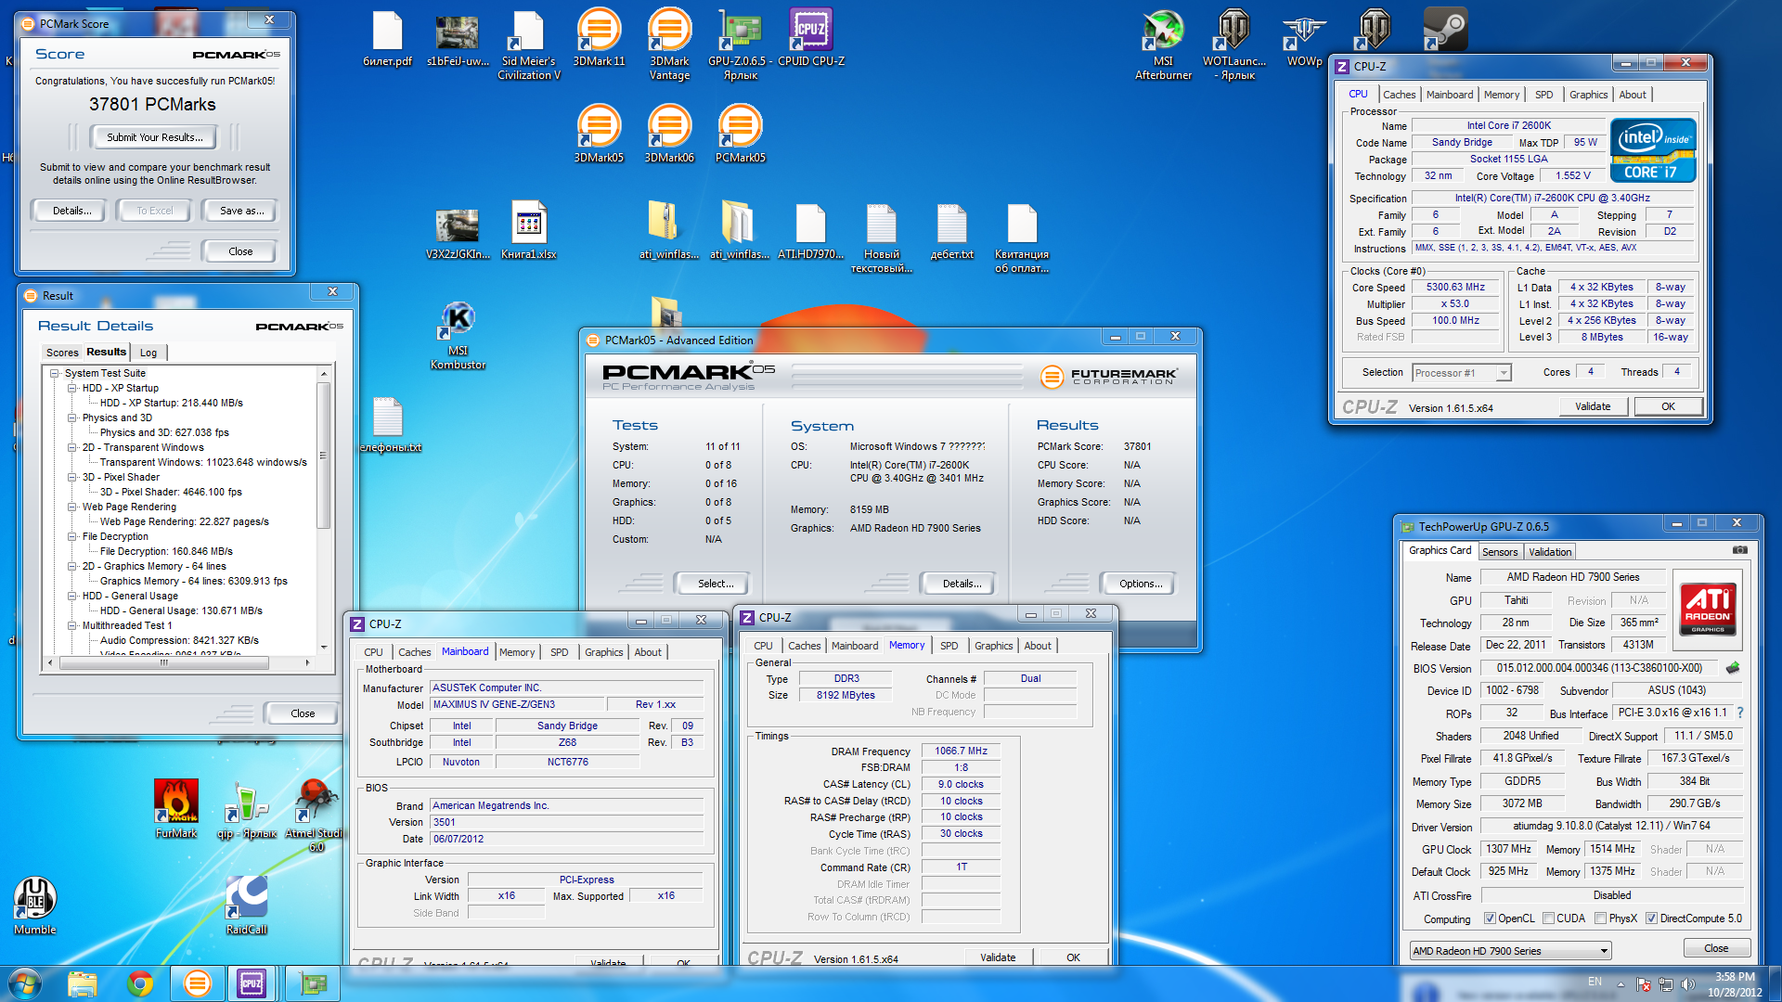The image size is (1782, 1002).
Task: Select the MSI Kombustor desktop icon
Action: pyautogui.click(x=458, y=334)
